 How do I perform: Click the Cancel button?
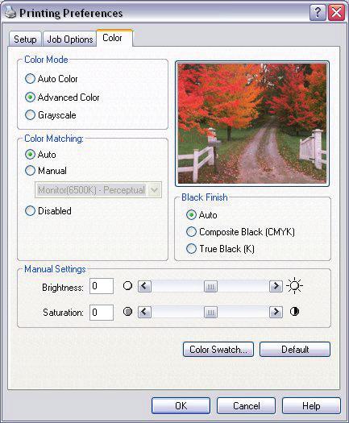(246, 406)
